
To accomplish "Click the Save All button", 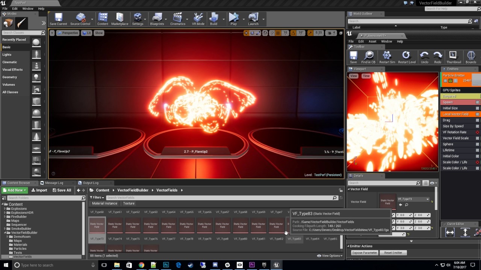I will (61, 190).
